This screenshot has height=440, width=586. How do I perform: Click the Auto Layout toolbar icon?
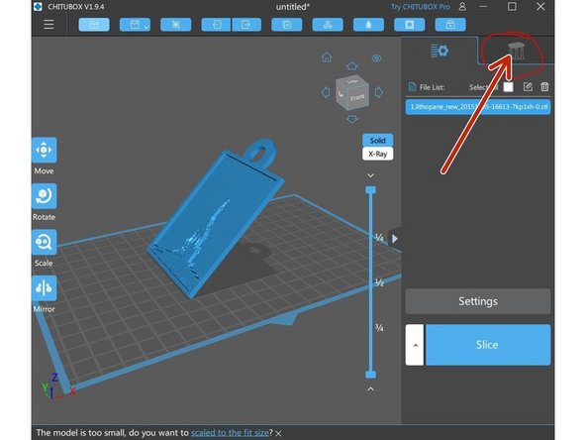click(328, 25)
